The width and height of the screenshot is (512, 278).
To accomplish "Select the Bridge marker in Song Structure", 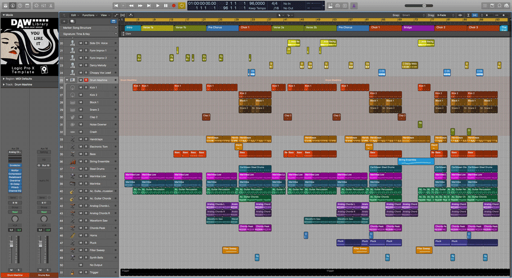I will (418, 28).
